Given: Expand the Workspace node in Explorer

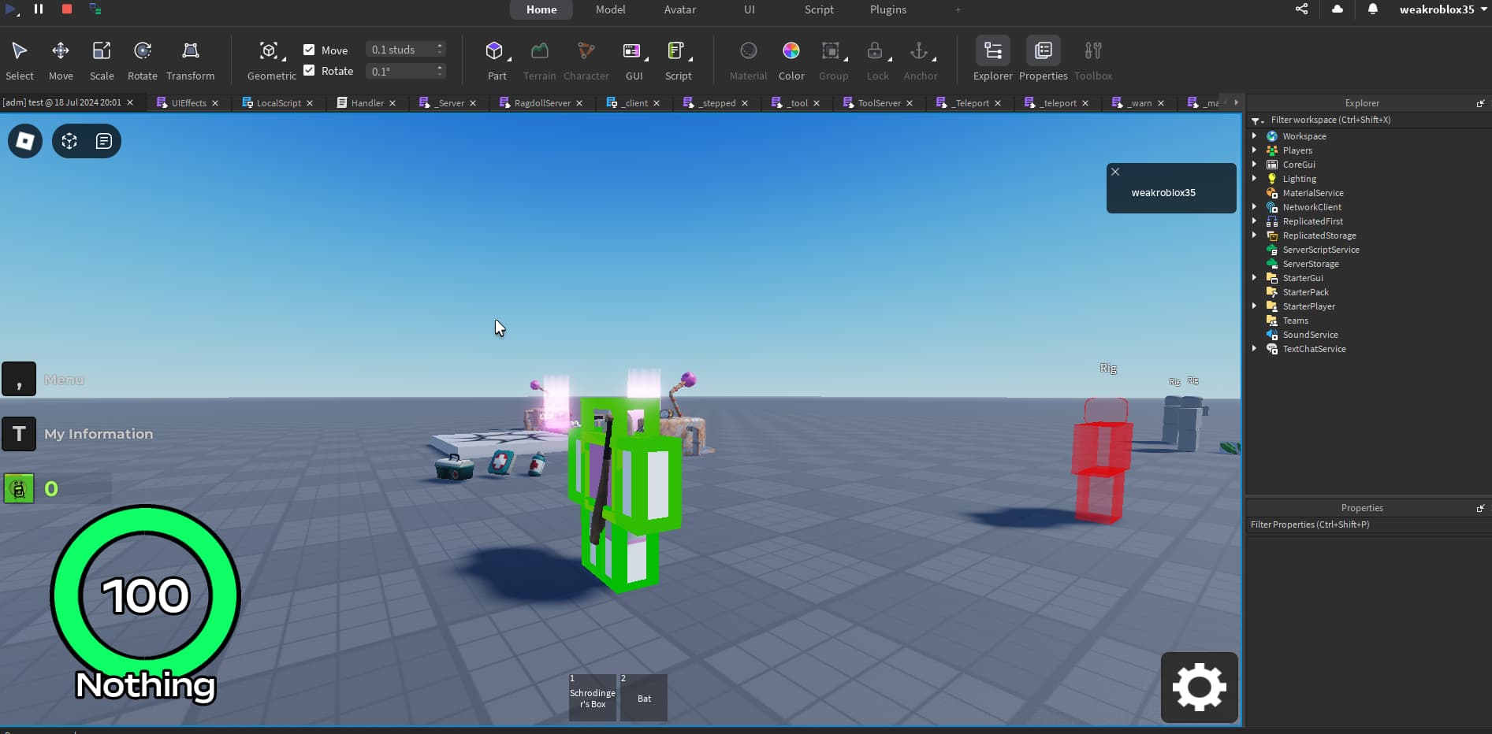Looking at the screenshot, I should point(1254,135).
